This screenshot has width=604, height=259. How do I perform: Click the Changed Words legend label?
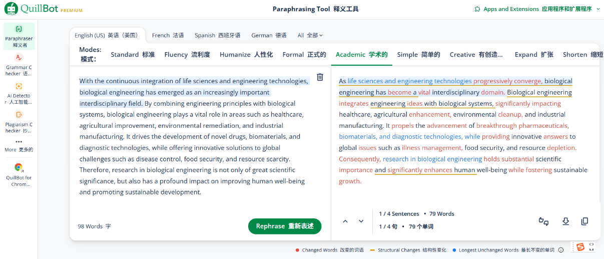coord(333,250)
